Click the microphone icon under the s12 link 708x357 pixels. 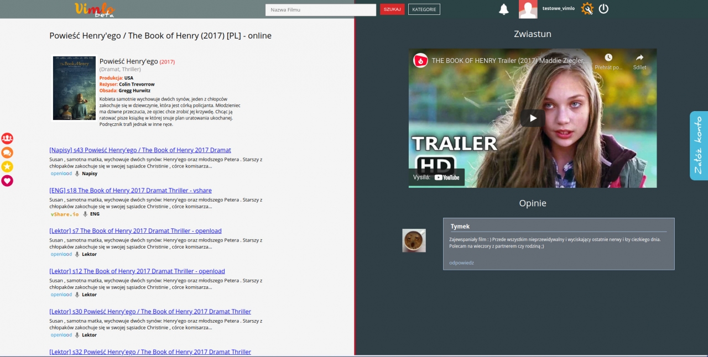(77, 295)
